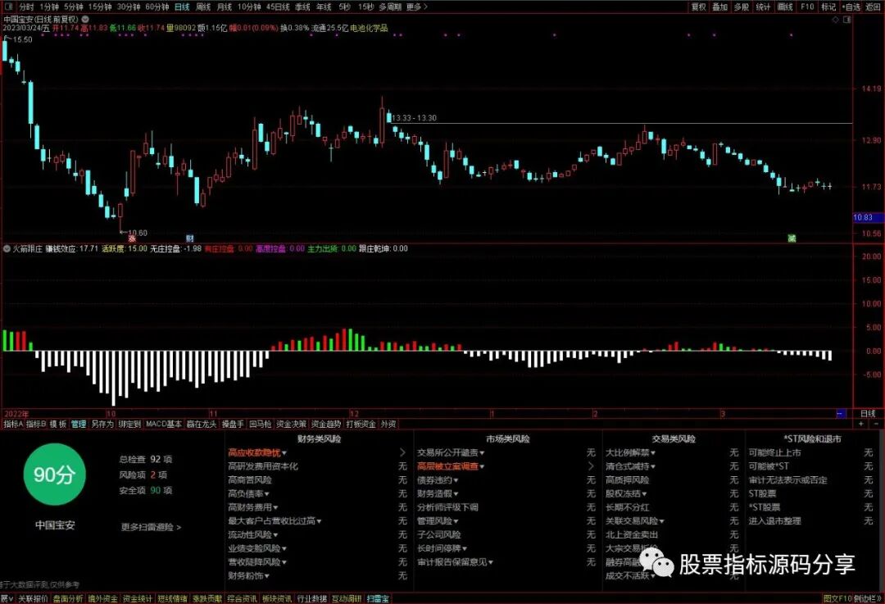The width and height of the screenshot is (885, 604).
Task: Select the 日线 period tab
Action: (182, 7)
